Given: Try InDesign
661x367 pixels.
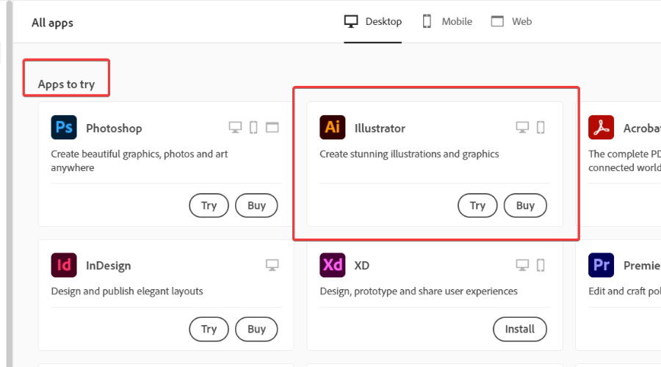Looking at the screenshot, I should tap(209, 329).
